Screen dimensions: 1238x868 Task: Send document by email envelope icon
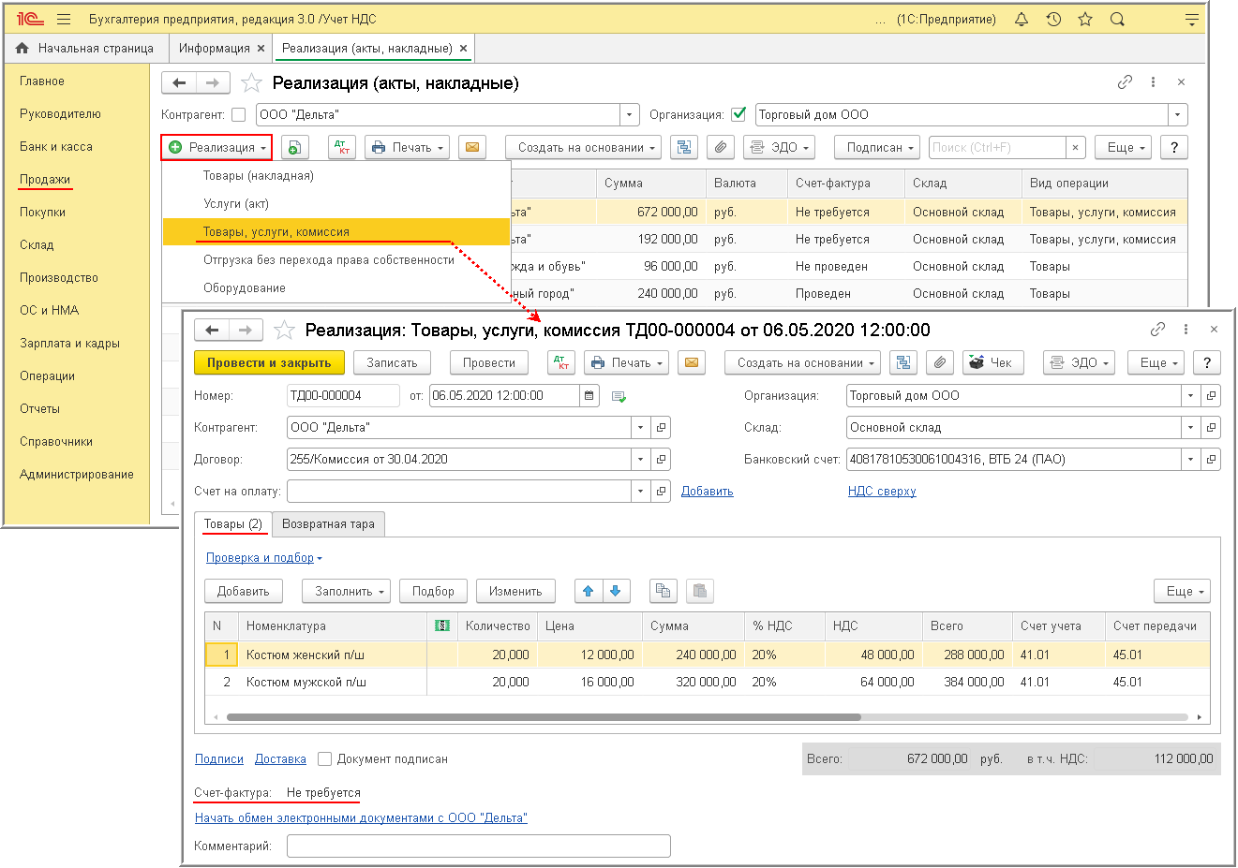tap(692, 362)
